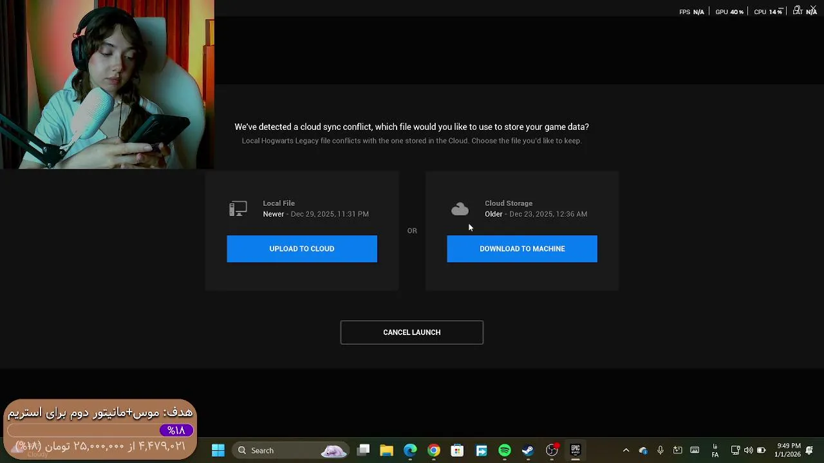Click the Newer Dec 29, 2025 timestamp
The image size is (824, 463).
(x=315, y=214)
